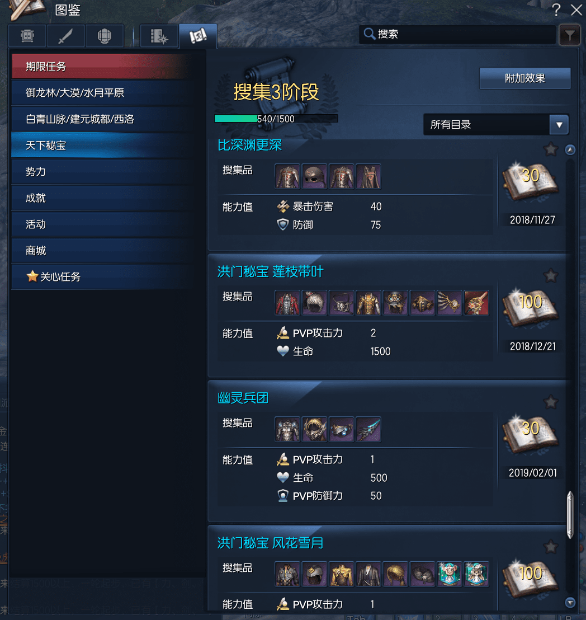Open the 关心任务 starred entry
Viewport: 586px width, 620px height.
107,277
